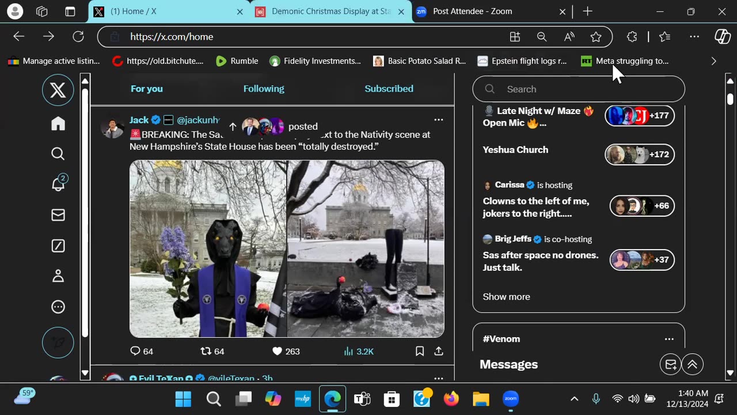Open the More circle icon in sidebar

pos(58,307)
